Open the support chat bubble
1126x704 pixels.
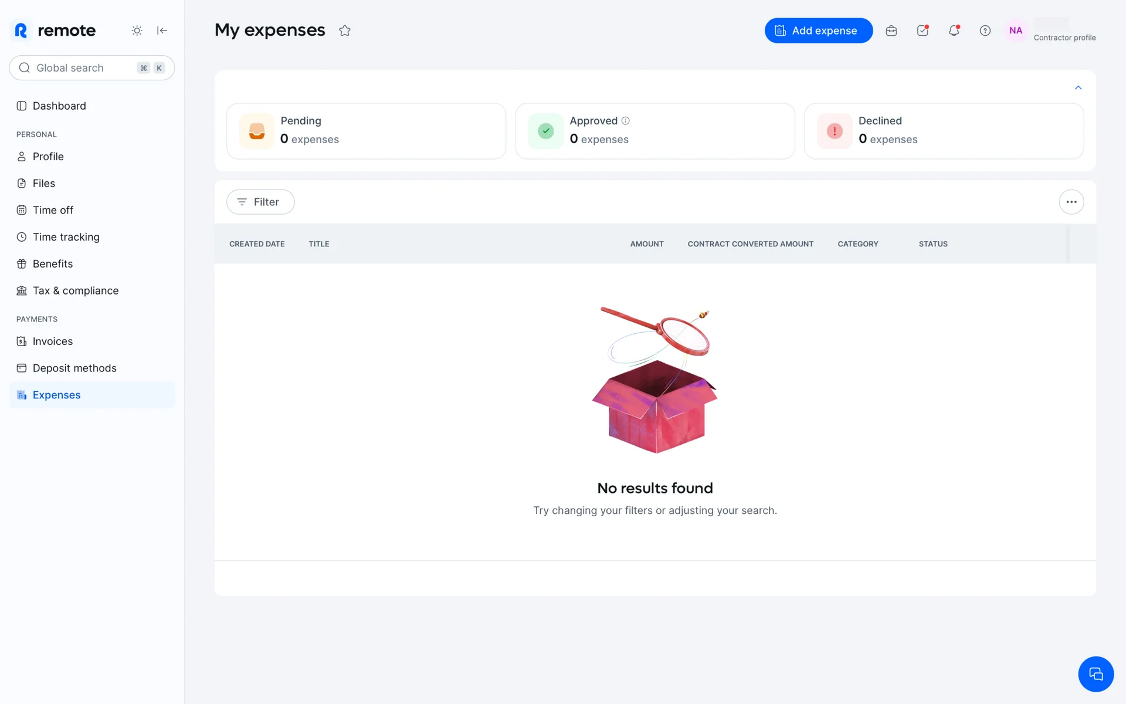click(1096, 674)
